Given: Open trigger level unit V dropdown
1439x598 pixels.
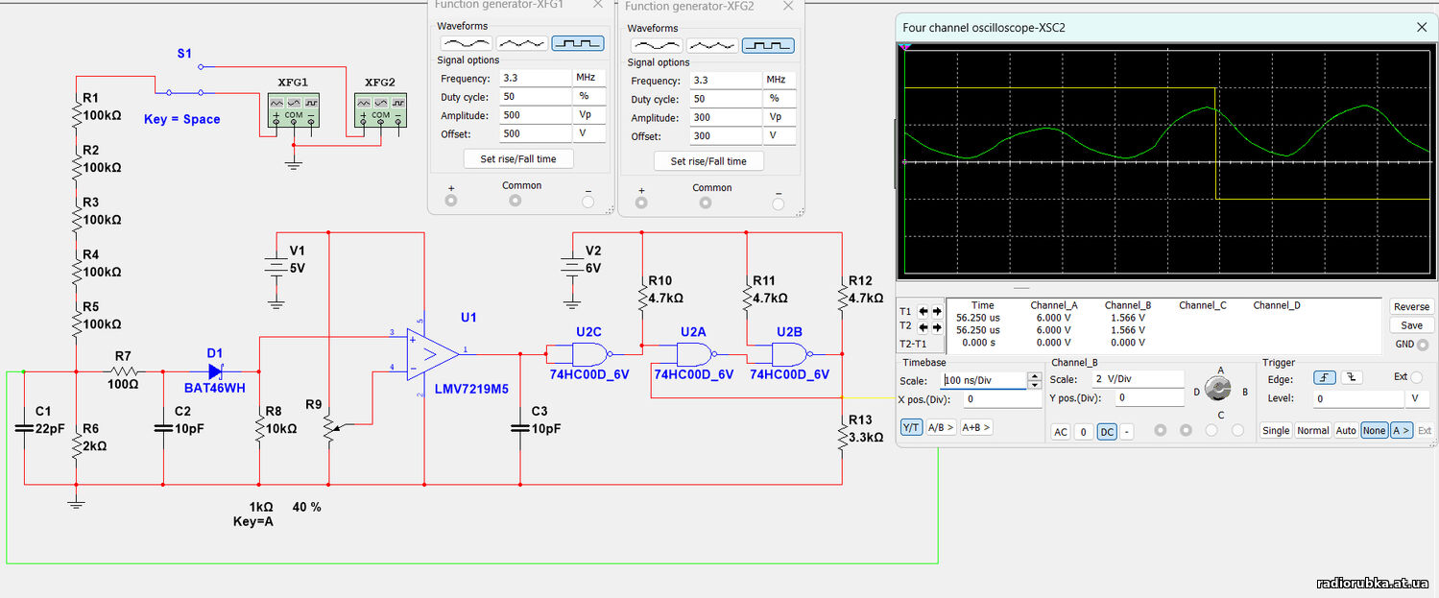Looking at the screenshot, I should click(1419, 398).
